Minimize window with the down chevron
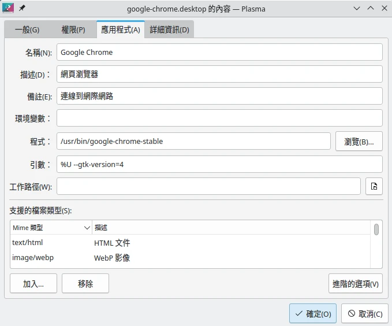 357,9
